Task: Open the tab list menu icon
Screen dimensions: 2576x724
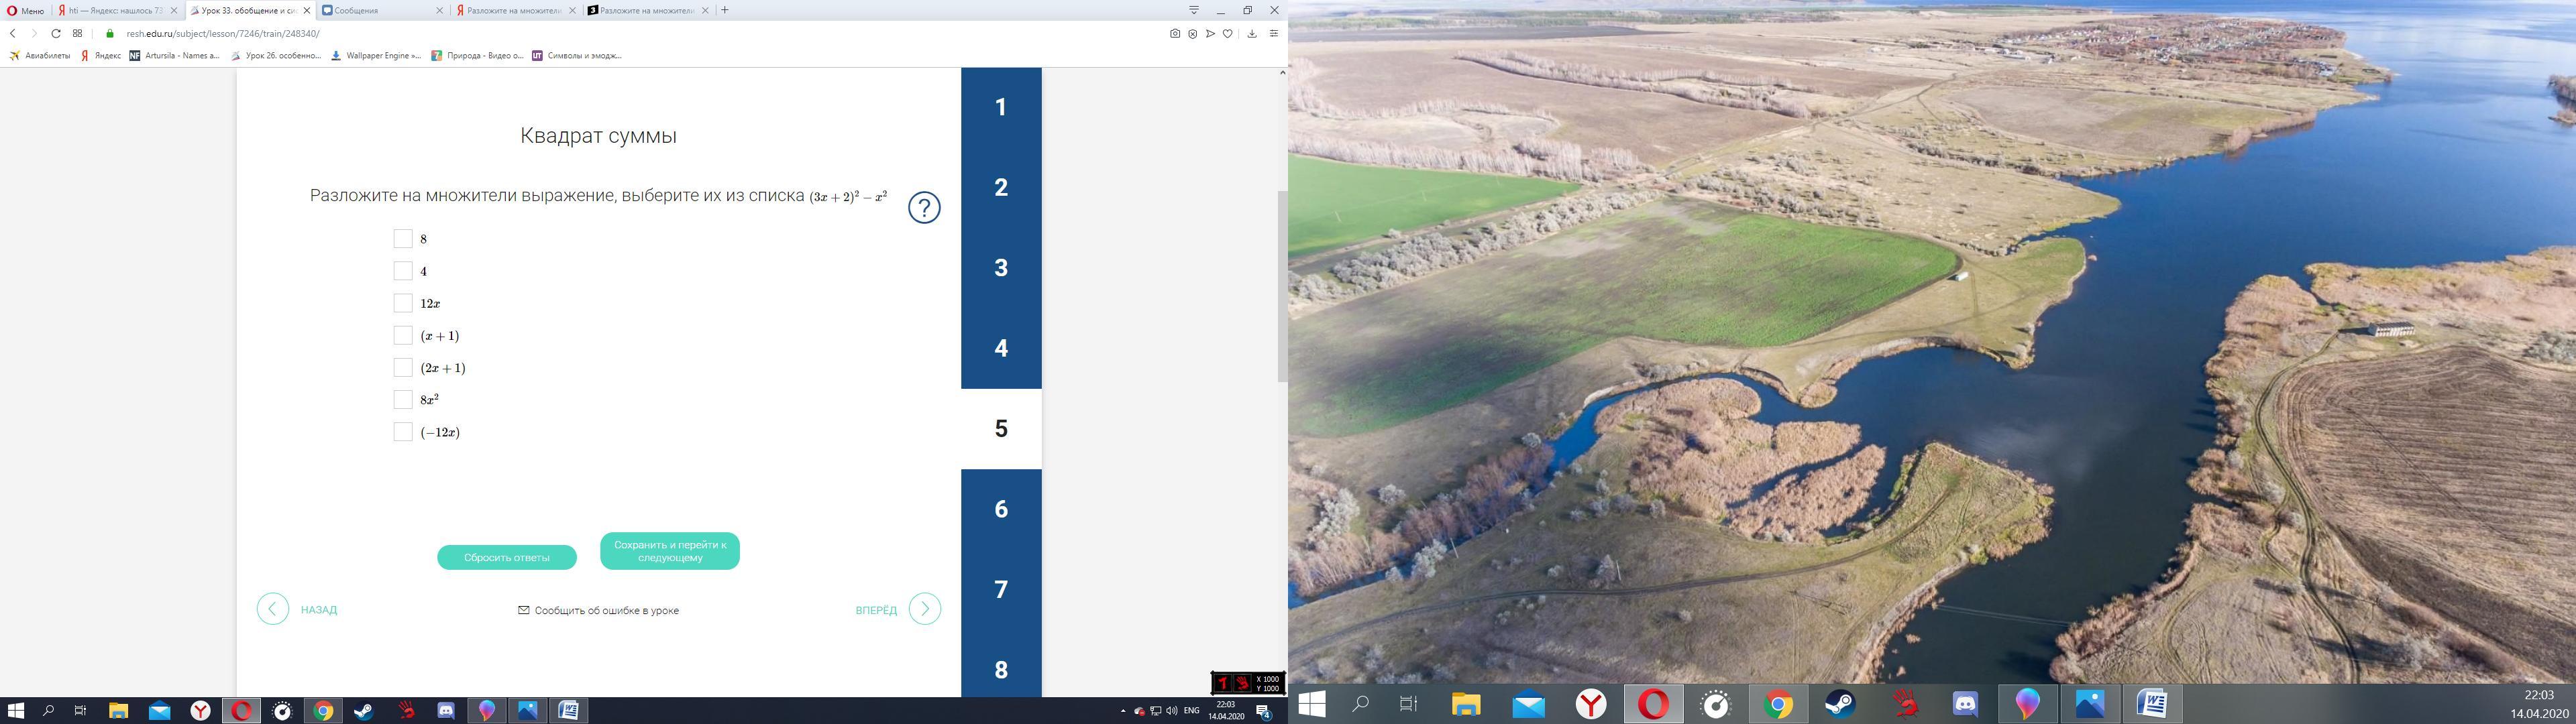Action: point(1193,10)
